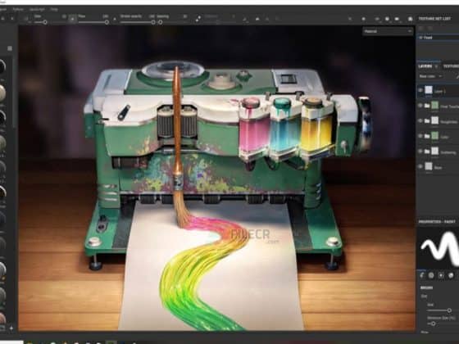This screenshot has height=344, width=459.
Task: Open the Base color channel dropdown
Action: [430, 76]
